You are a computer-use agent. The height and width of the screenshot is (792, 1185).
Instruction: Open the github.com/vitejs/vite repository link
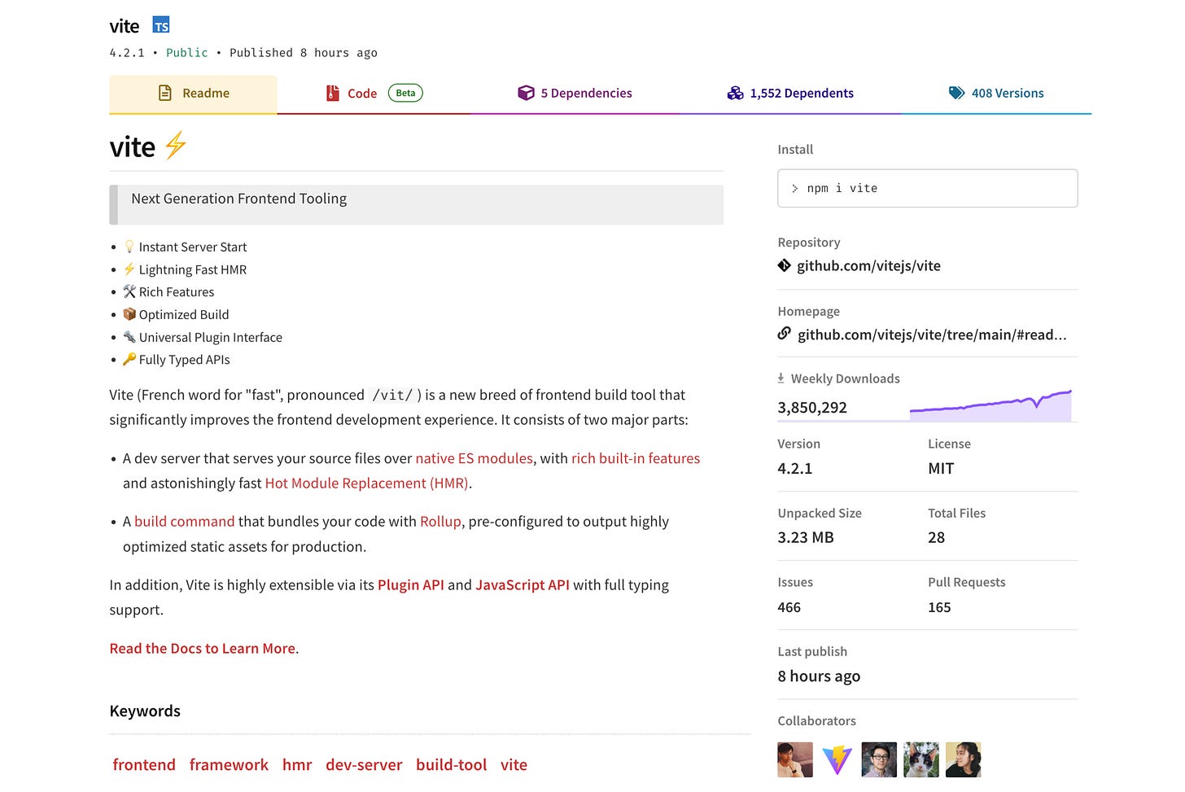pos(868,265)
